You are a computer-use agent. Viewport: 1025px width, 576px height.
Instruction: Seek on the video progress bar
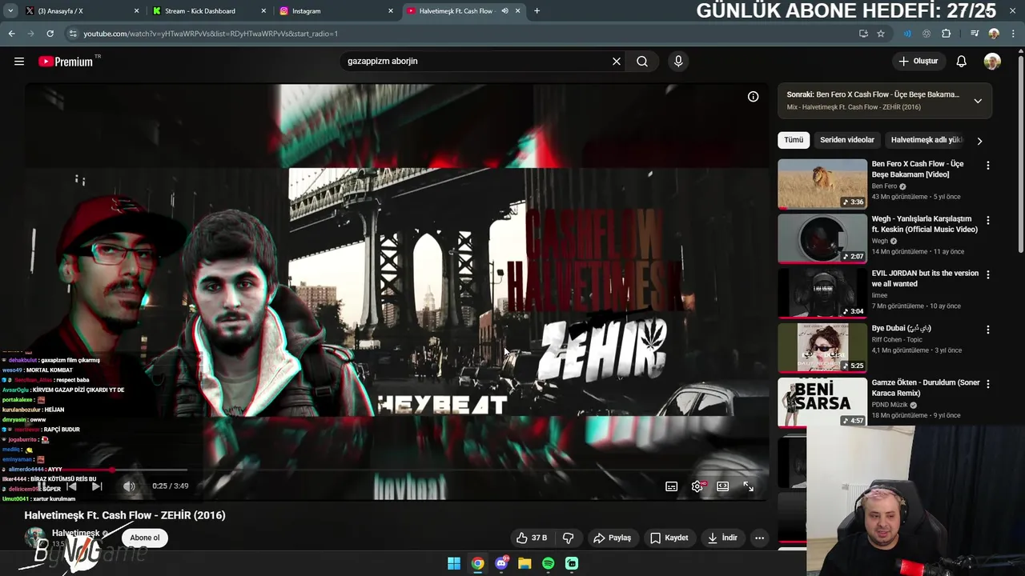click(x=396, y=470)
